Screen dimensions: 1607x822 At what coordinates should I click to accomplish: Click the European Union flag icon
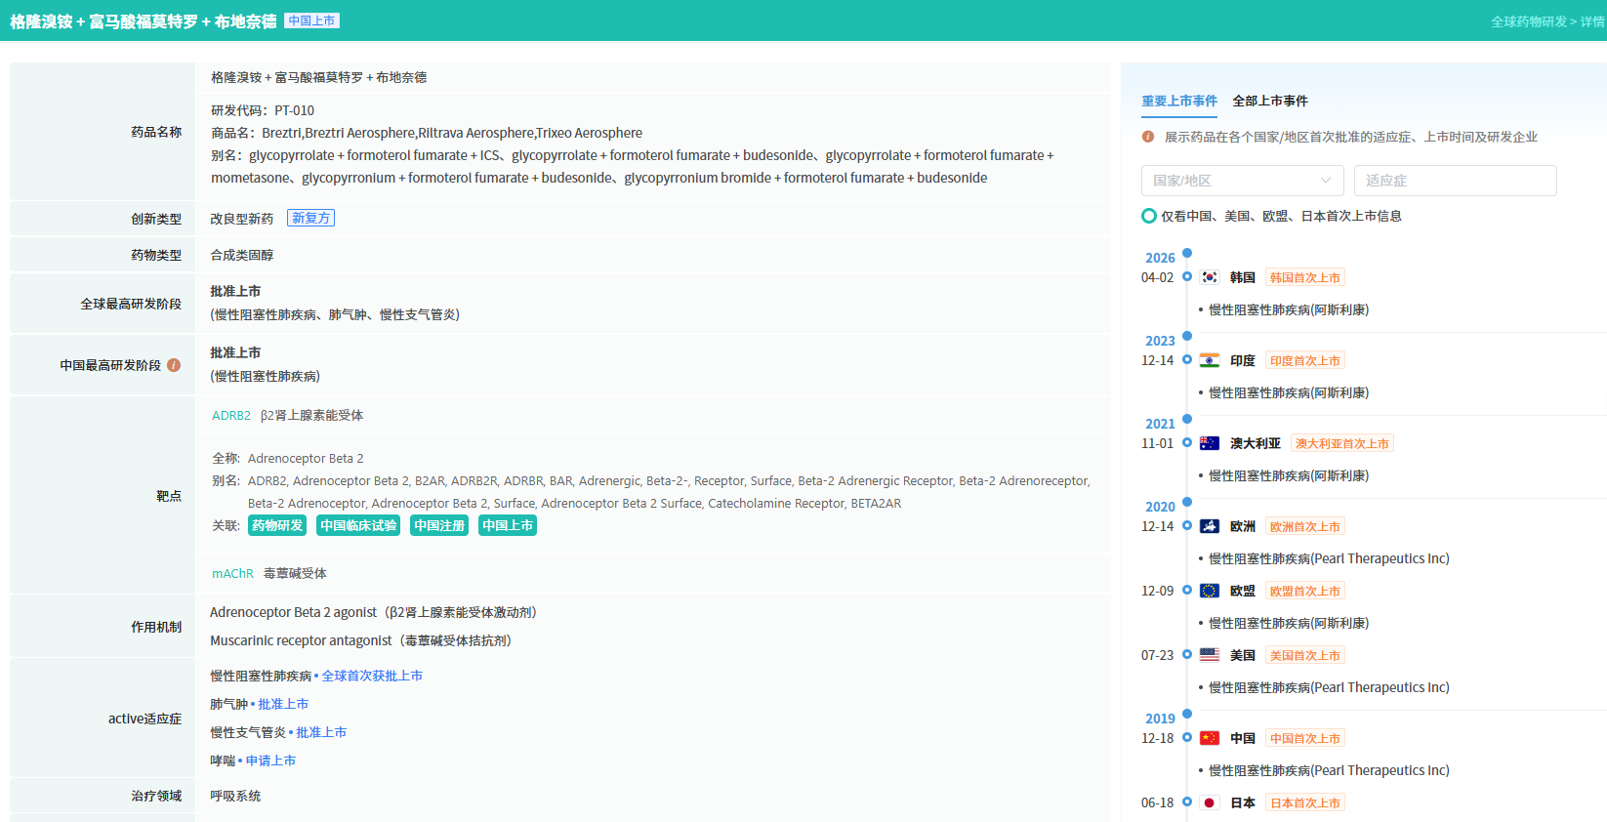1210,591
